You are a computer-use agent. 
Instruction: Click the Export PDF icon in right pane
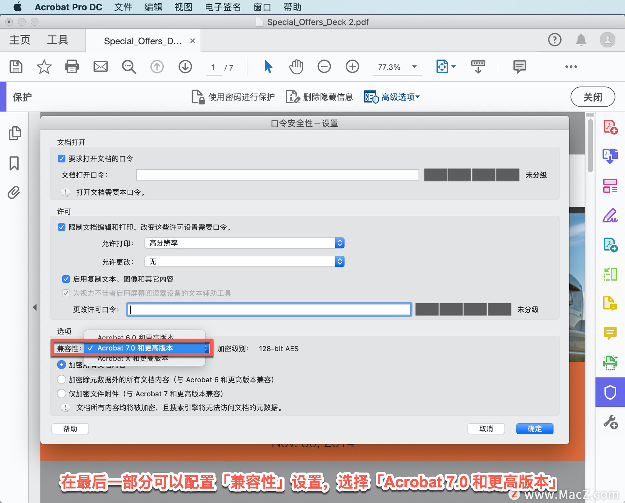tap(610, 156)
